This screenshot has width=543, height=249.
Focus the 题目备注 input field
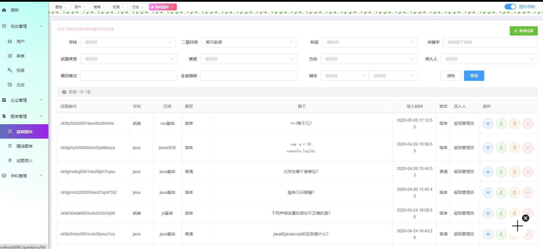click(x=129, y=76)
